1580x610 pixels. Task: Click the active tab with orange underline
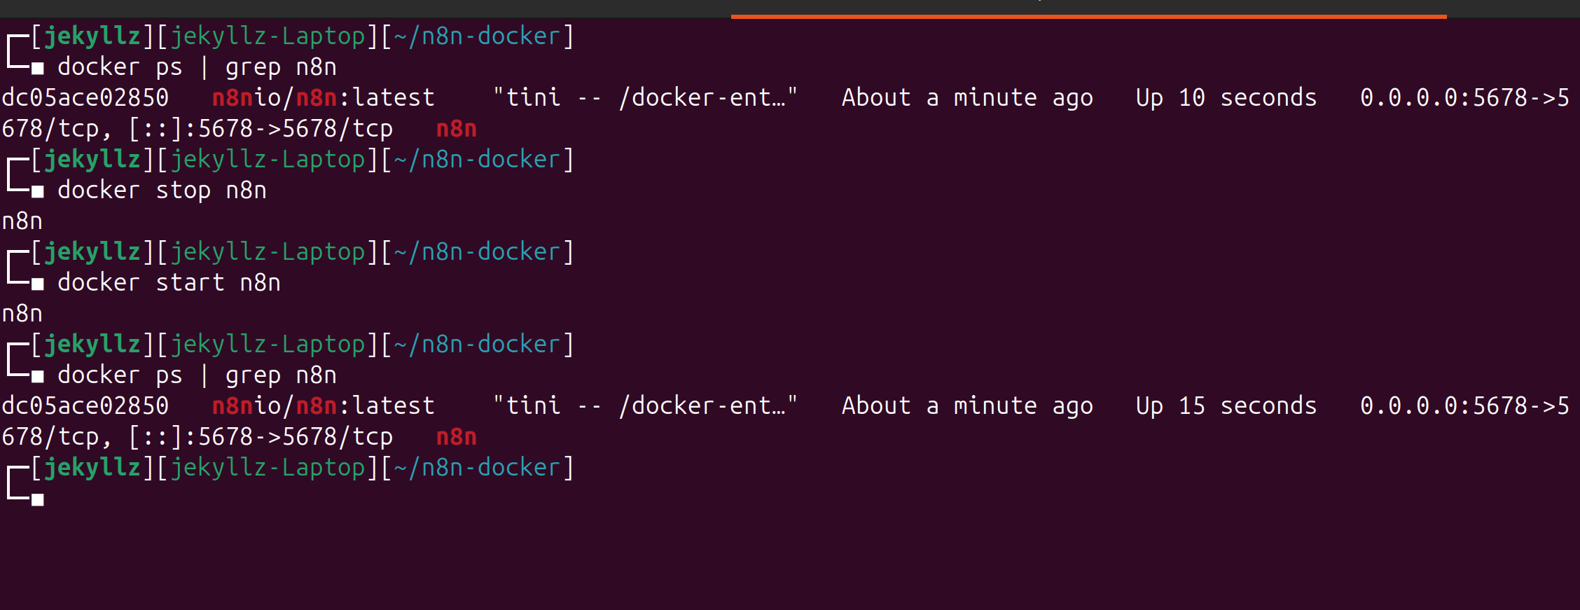coord(1088,7)
